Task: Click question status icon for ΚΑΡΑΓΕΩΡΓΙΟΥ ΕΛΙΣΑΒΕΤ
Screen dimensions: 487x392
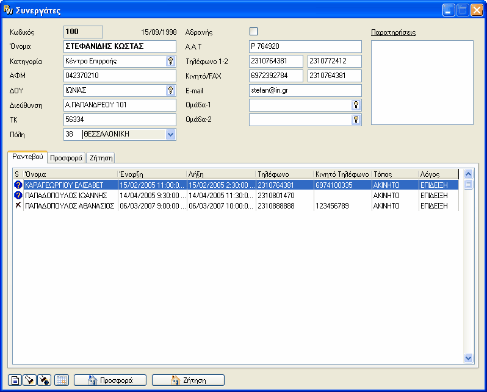Action: (x=18, y=185)
